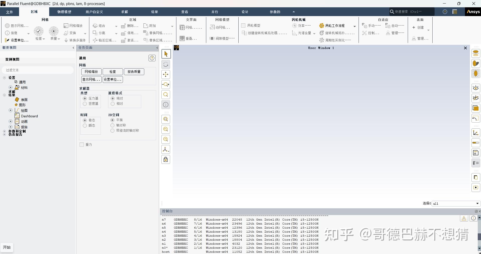Image resolution: width=481 pixels, height=254 pixels.
Task: Click the 质量 mesh quality ribbon icon
Action: coord(54,31)
